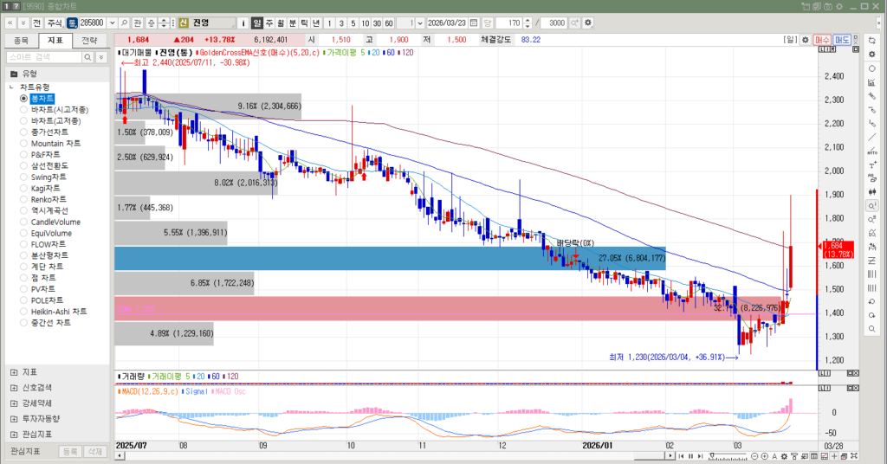Switch to the 전략 tab
887x464 pixels.
tap(89, 41)
